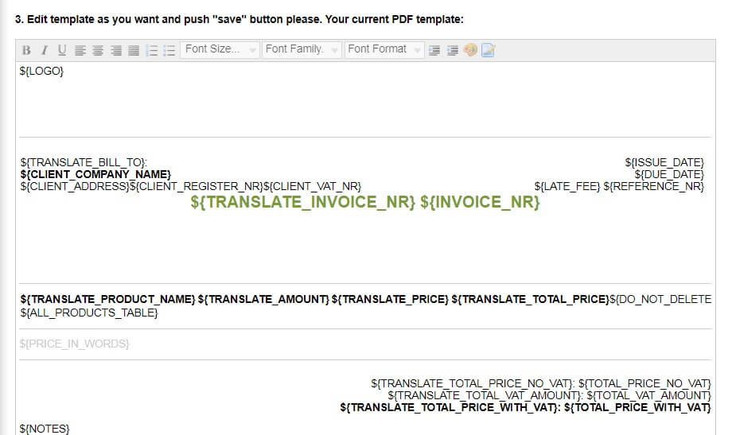732x435 pixels.
Task: Toggle italic formatting in the editor toolbar
Action: [x=45, y=50]
